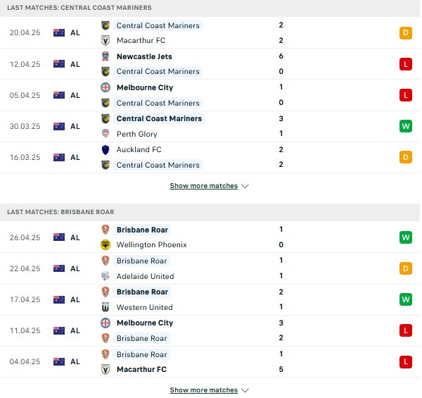Click the L result badge for the 11.04.25 match

[x=406, y=330]
